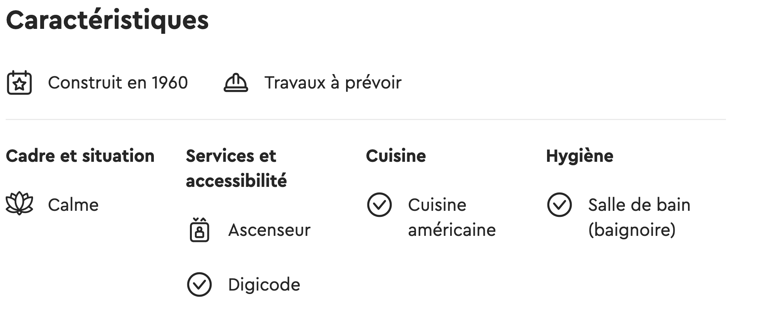
Task: Click the 'Cadre et situation' heading
Action: 80,156
